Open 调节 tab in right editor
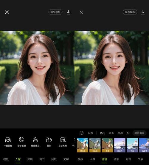Viewport: 149px width, 165px height. coord(117,159)
